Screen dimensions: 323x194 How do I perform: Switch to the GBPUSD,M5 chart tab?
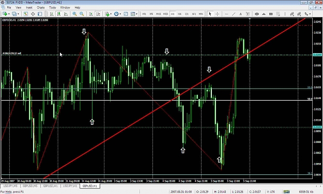pos(30,186)
